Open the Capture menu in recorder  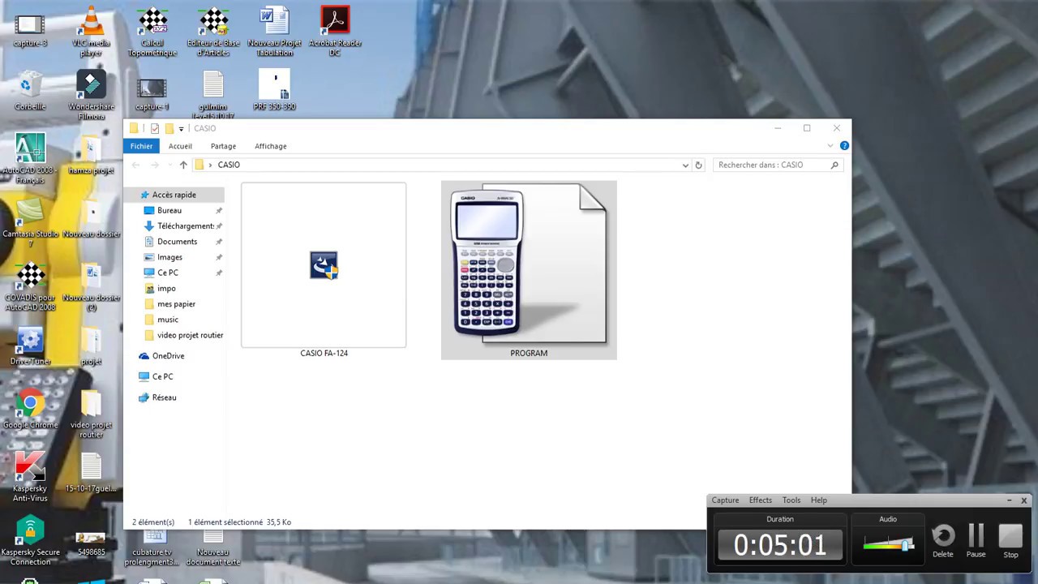tap(725, 500)
